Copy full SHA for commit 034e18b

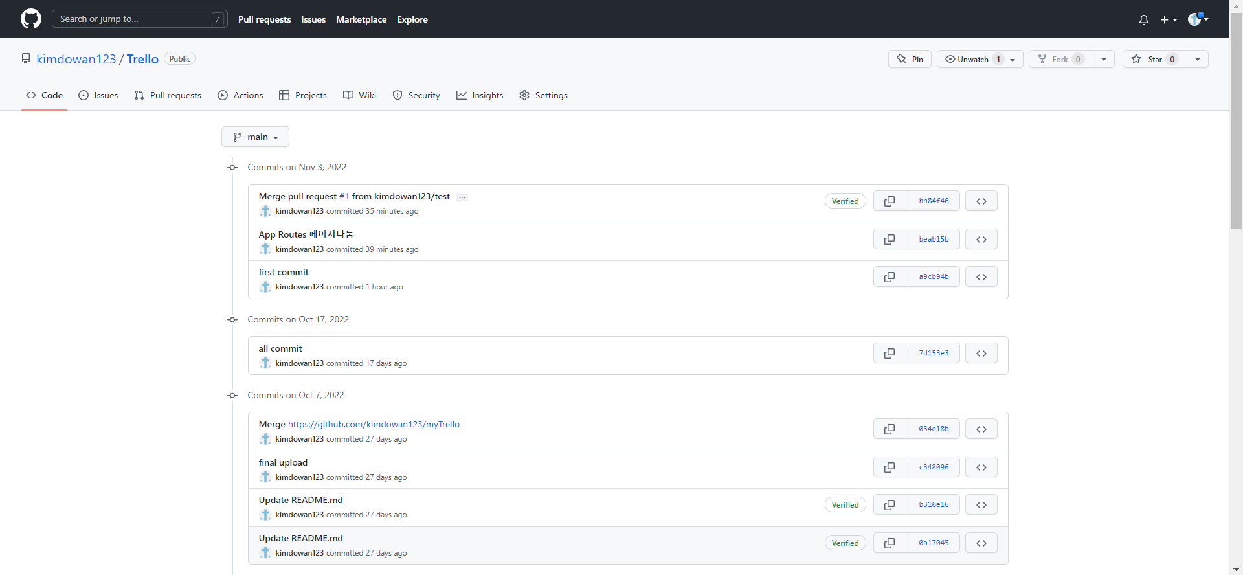(x=890, y=429)
